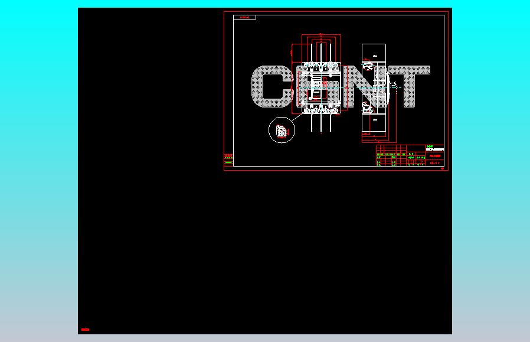Select the title block table in the drawing
530x342 pixels.
(x=410, y=155)
